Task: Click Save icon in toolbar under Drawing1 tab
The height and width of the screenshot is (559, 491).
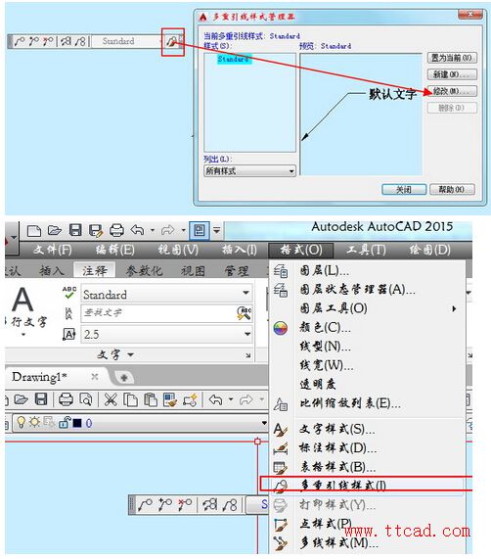Action: click(41, 398)
